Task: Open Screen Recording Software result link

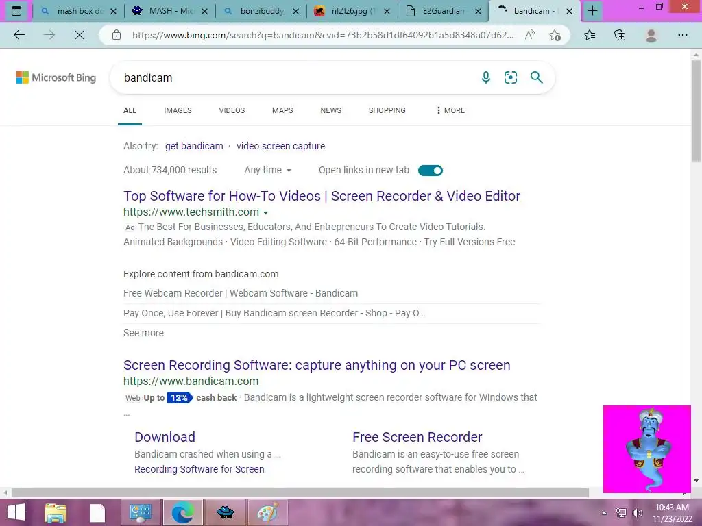Action: (x=317, y=365)
